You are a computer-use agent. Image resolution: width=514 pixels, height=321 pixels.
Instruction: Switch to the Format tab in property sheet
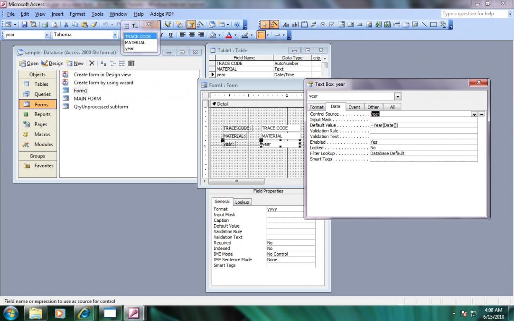tap(317, 107)
